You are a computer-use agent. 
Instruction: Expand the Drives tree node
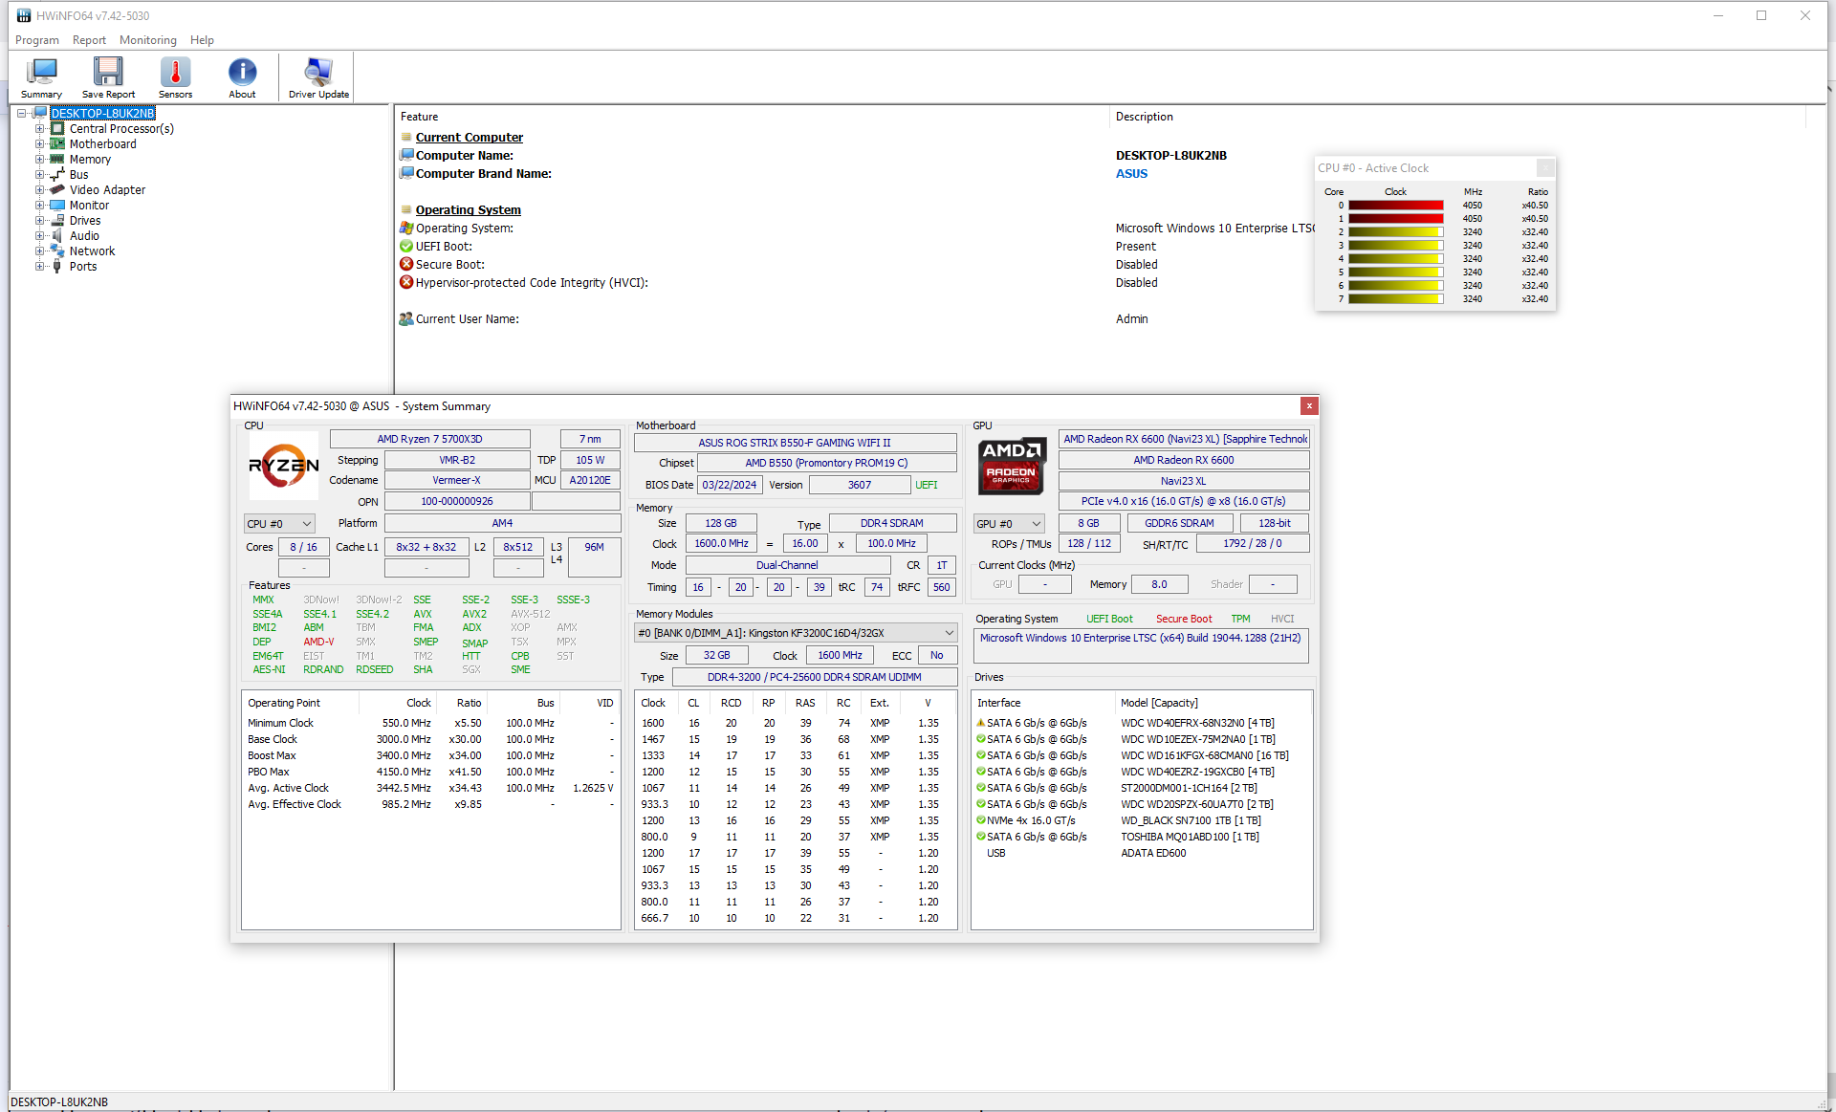click(x=40, y=220)
